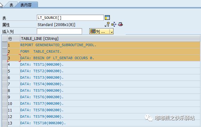Select row 11 using its row selector

pos(5,110)
